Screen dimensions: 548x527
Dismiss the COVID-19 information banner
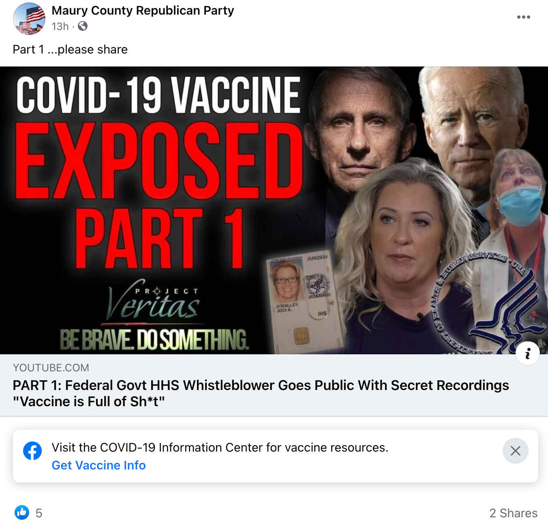tap(515, 451)
